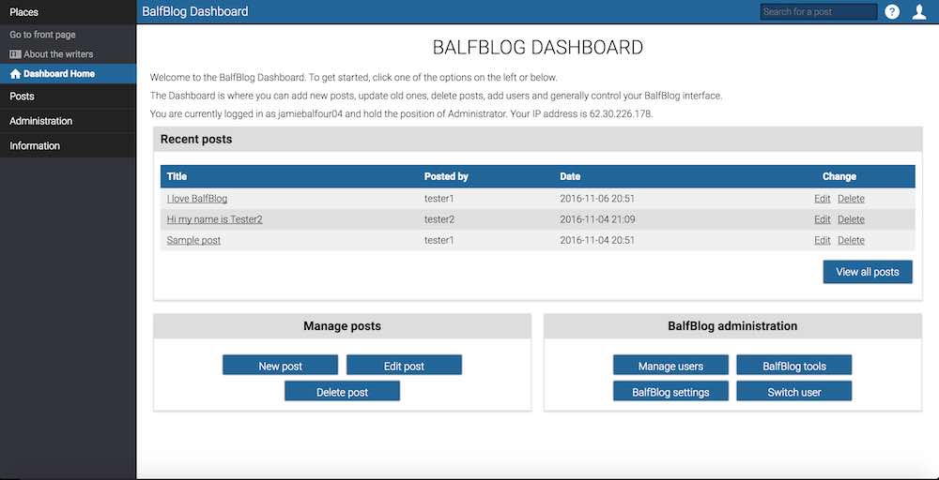Click the home icon beside Dashboard Home
This screenshot has height=480, width=939.
(x=15, y=73)
